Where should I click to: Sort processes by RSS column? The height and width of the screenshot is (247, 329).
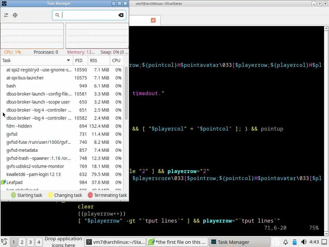tap(99, 60)
